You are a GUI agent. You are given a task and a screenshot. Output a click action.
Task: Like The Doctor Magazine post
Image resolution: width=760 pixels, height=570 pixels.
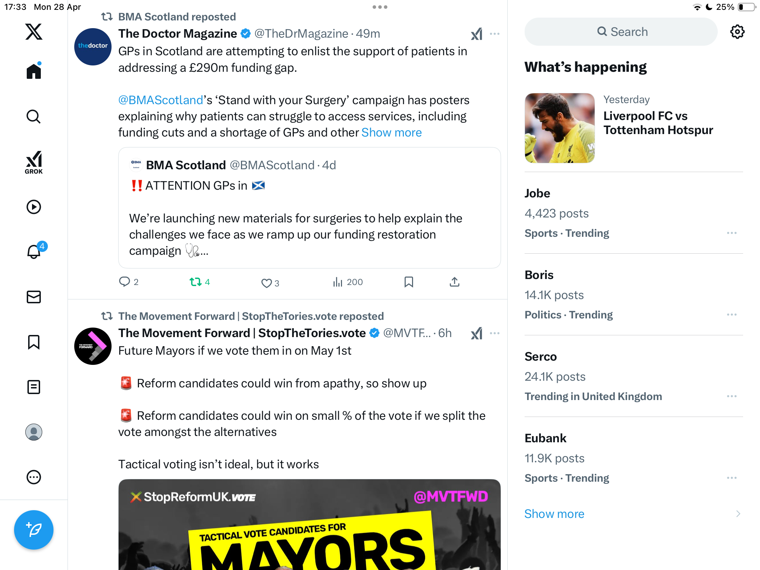270,283
